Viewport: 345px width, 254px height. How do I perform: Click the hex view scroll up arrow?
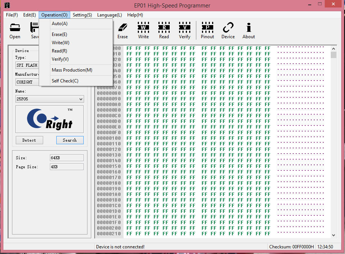[333, 49]
